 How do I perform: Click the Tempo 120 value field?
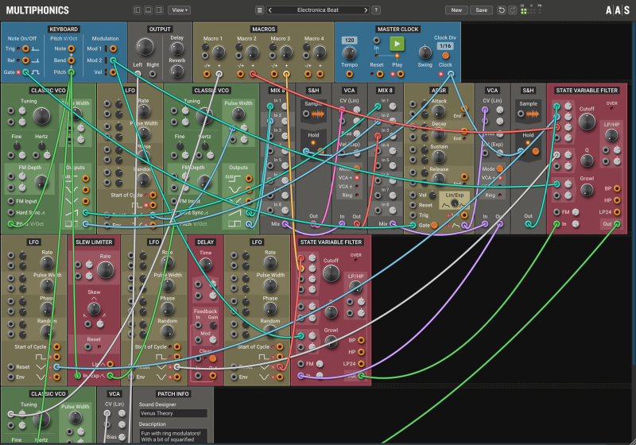349,40
